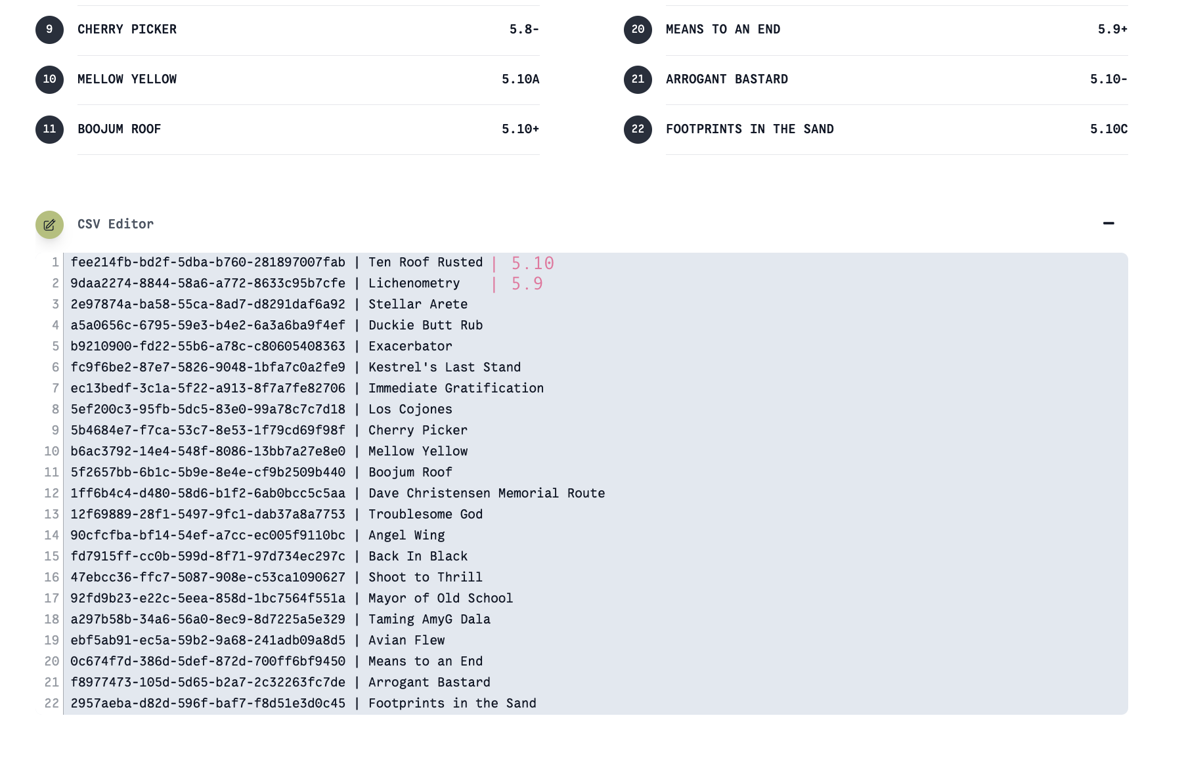The width and height of the screenshot is (1186, 764).
Task: Click circled badge 9 for Cherry Picker
Action: click(x=49, y=30)
